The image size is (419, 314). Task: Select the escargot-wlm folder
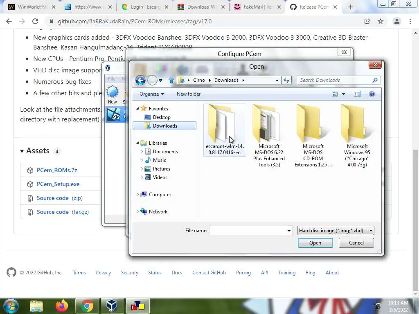[225, 130]
